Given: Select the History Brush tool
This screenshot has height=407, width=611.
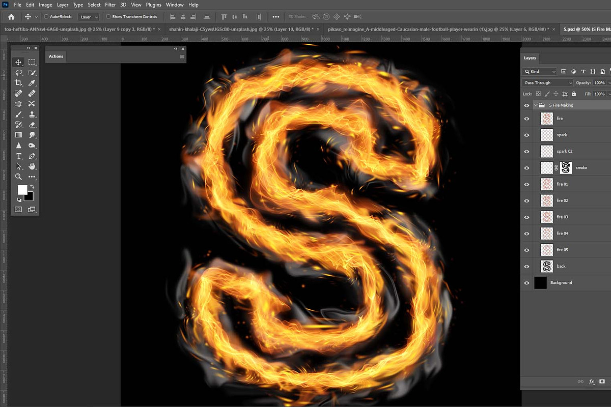Looking at the screenshot, I should pos(18,125).
